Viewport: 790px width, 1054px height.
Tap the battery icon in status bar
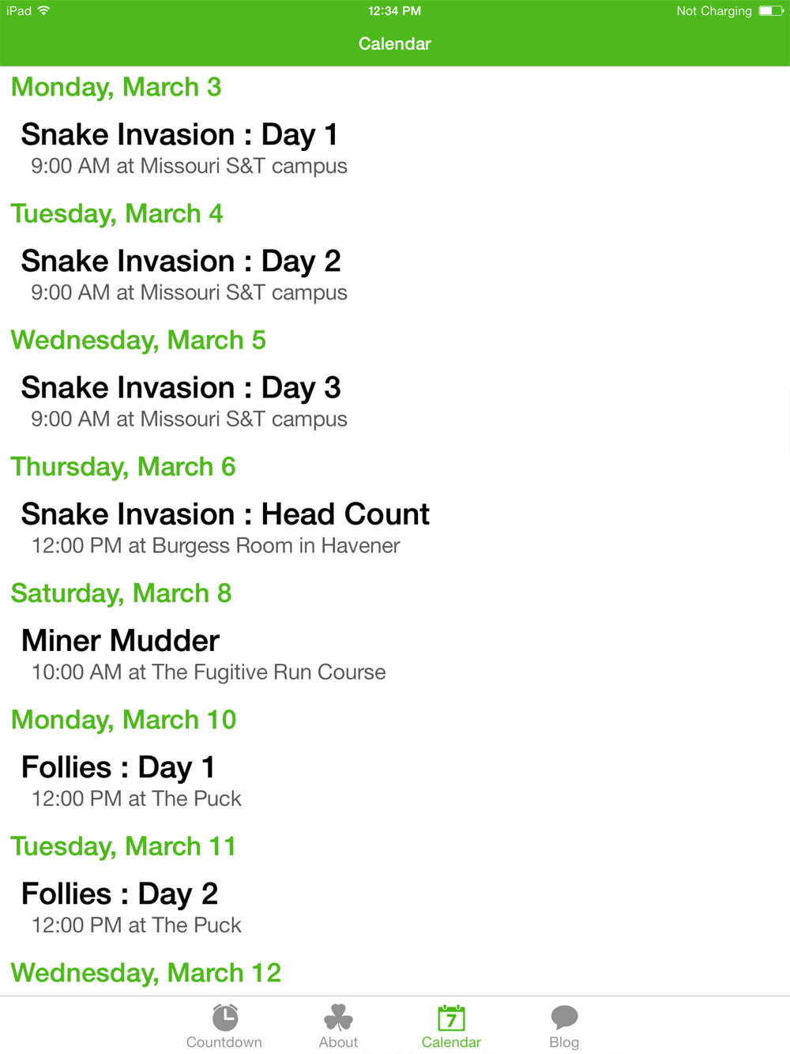point(771,11)
